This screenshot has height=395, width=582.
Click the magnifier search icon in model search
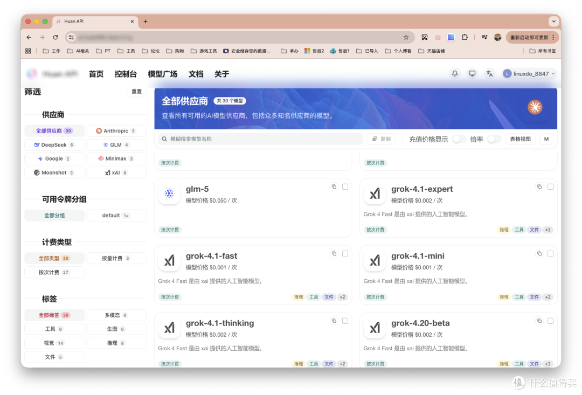coord(164,139)
